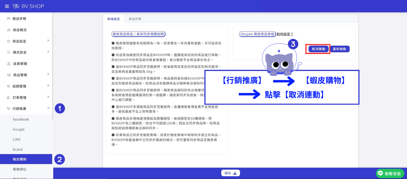The width and height of the screenshot is (407, 179).
Task: Click the clipboard icon beside 訂單管理
Action: coord(8,98)
